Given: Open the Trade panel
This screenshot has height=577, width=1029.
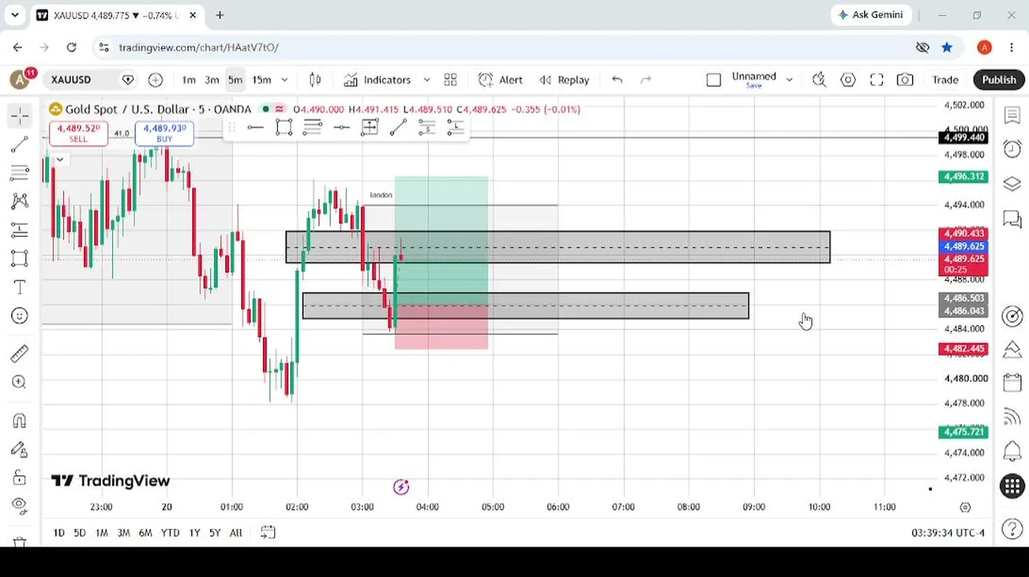Looking at the screenshot, I should [x=945, y=79].
